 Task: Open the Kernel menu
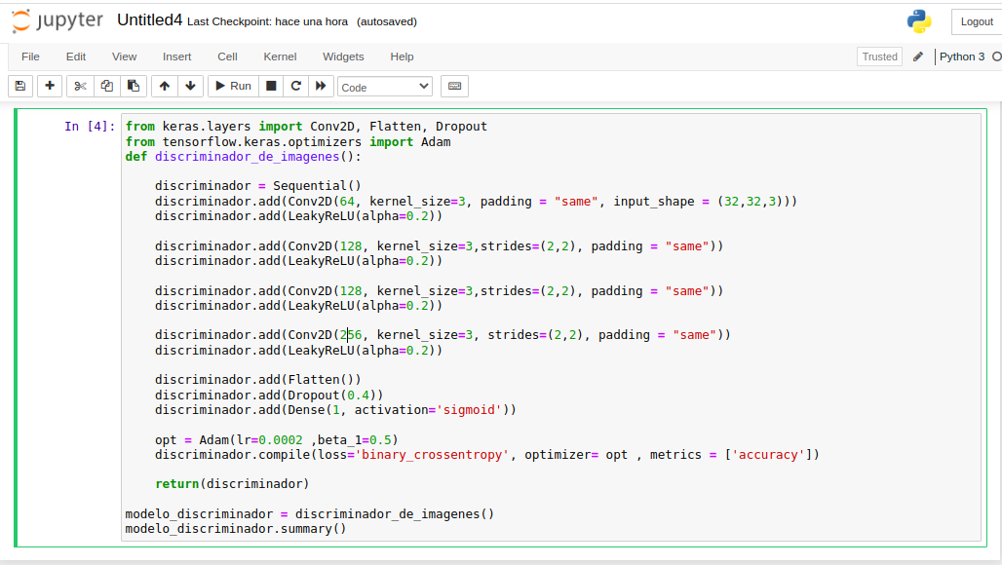pyautogui.click(x=280, y=56)
